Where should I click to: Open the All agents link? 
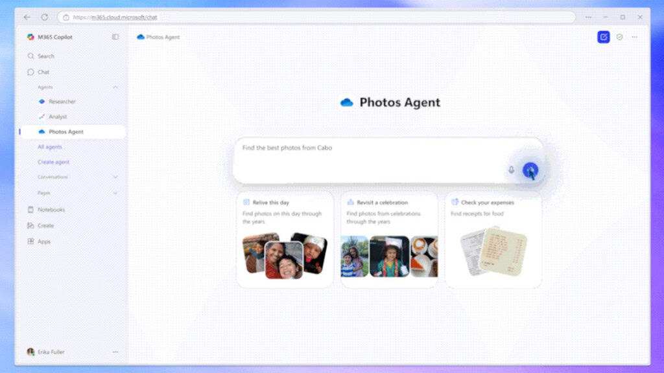(x=50, y=147)
